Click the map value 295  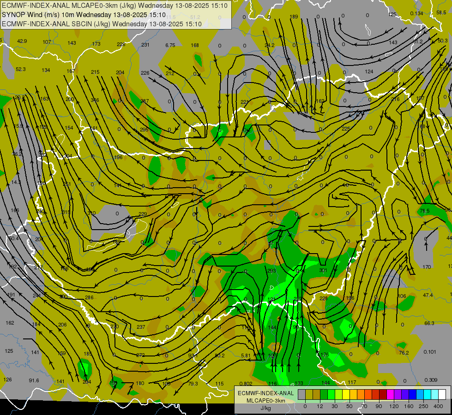point(144,129)
